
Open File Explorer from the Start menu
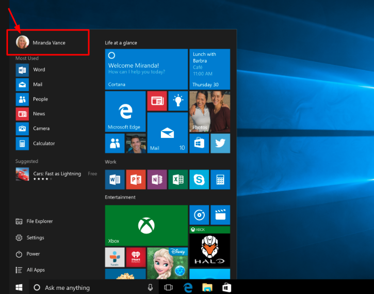34,221
